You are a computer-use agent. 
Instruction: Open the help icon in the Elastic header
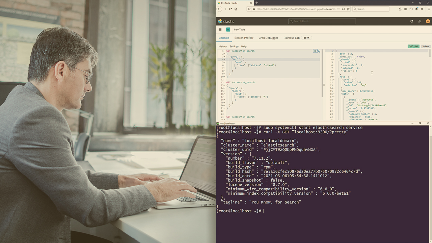pos(412,21)
